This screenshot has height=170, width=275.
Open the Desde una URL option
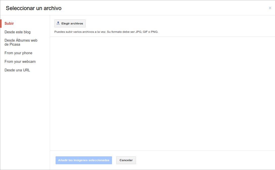17,70
